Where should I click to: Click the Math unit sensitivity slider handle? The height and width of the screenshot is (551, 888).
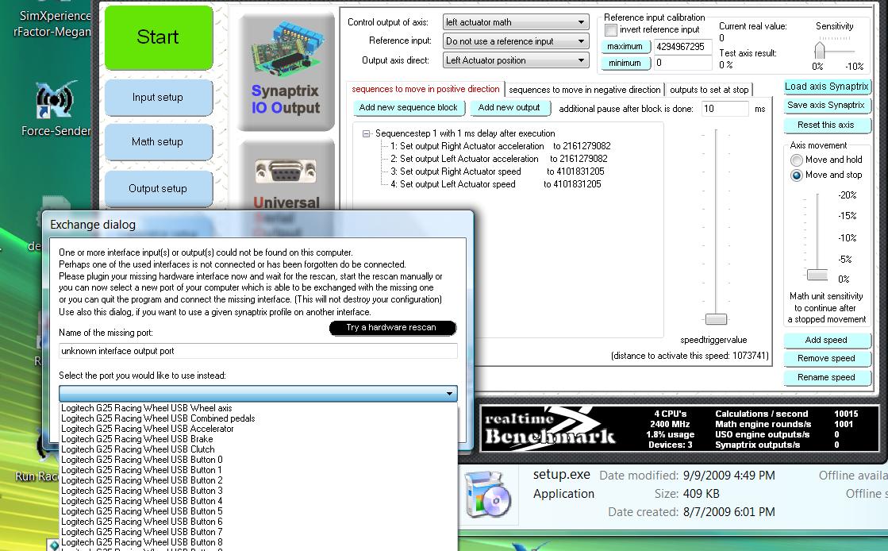[x=817, y=275]
